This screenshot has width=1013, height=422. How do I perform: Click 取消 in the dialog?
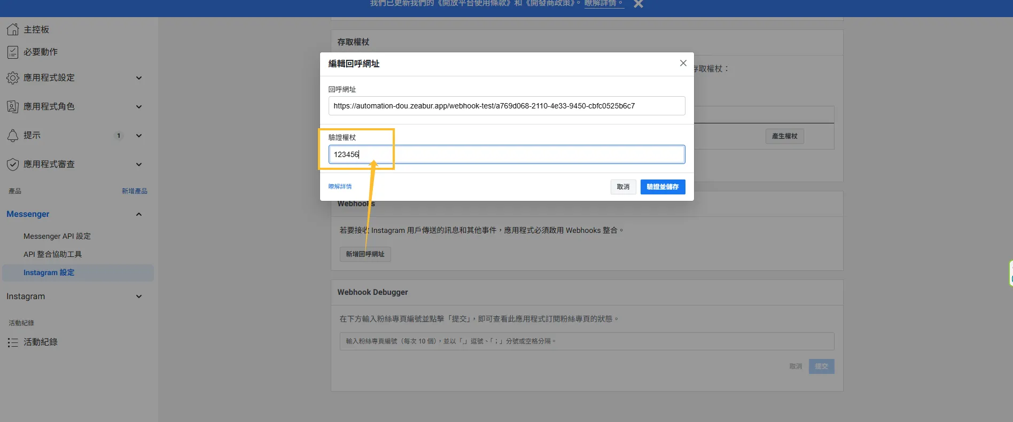[x=623, y=187]
